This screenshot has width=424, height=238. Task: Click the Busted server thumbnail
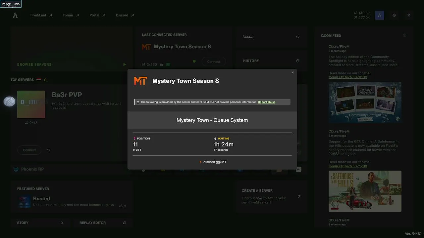coord(24,201)
